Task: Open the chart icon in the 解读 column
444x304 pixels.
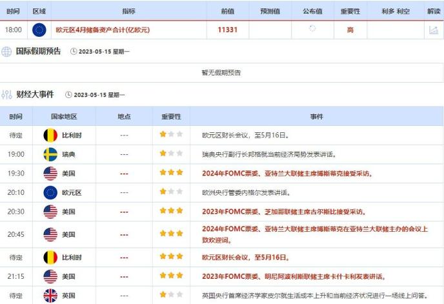Action: coord(433,30)
